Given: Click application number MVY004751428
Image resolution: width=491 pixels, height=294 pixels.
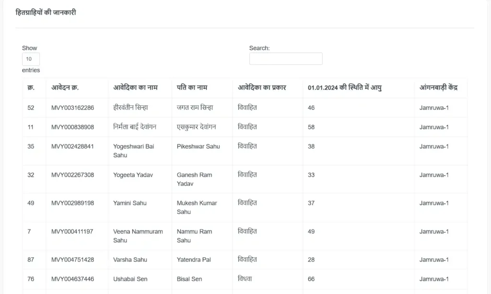Looking at the screenshot, I should point(73,260).
